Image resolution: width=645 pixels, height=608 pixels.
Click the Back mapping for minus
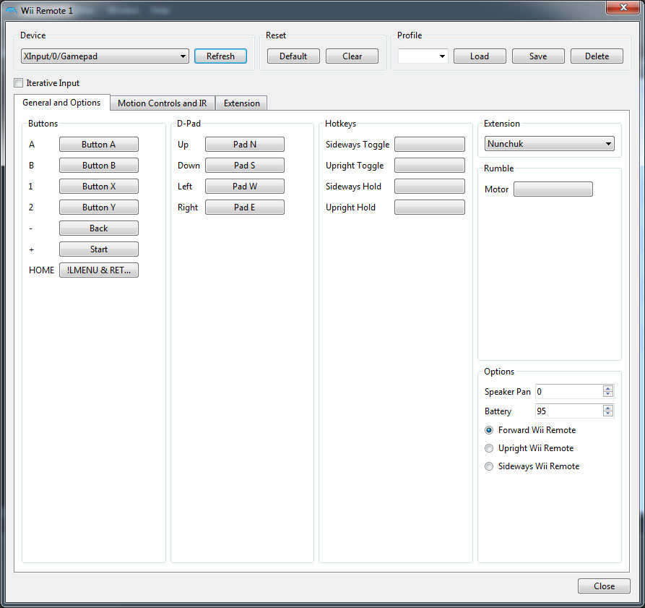99,228
